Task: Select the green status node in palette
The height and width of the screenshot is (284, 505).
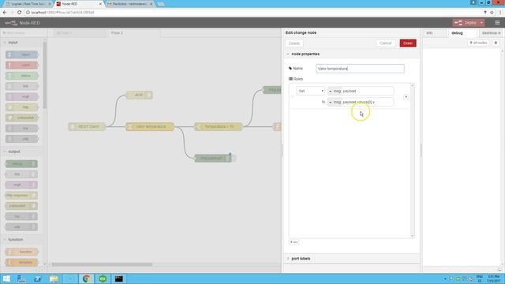Action: pyautogui.click(x=22, y=76)
